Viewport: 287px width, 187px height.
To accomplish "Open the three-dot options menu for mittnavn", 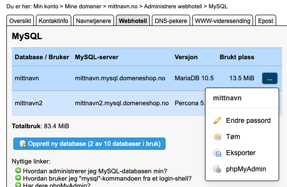I will (270, 78).
